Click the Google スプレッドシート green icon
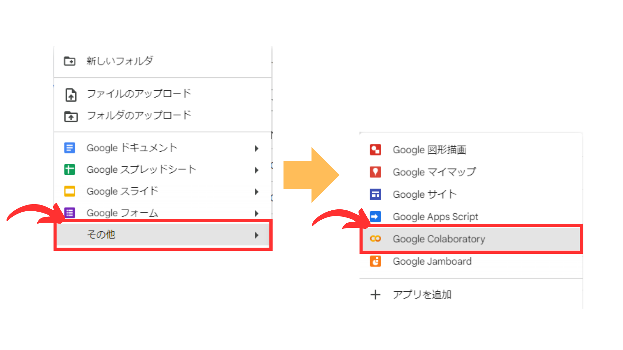This screenshot has width=623, height=350. pyautogui.click(x=69, y=169)
